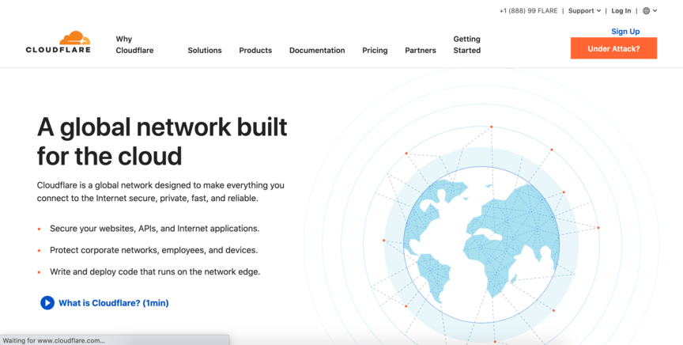Click the Cloudflare logo
This screenshot has height=345, width=683.
point(58,42)
